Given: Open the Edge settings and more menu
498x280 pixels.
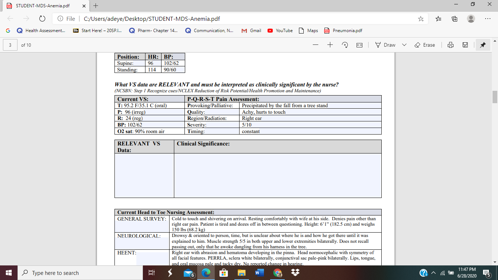Looking at the screenshot, I should point(487,19).
